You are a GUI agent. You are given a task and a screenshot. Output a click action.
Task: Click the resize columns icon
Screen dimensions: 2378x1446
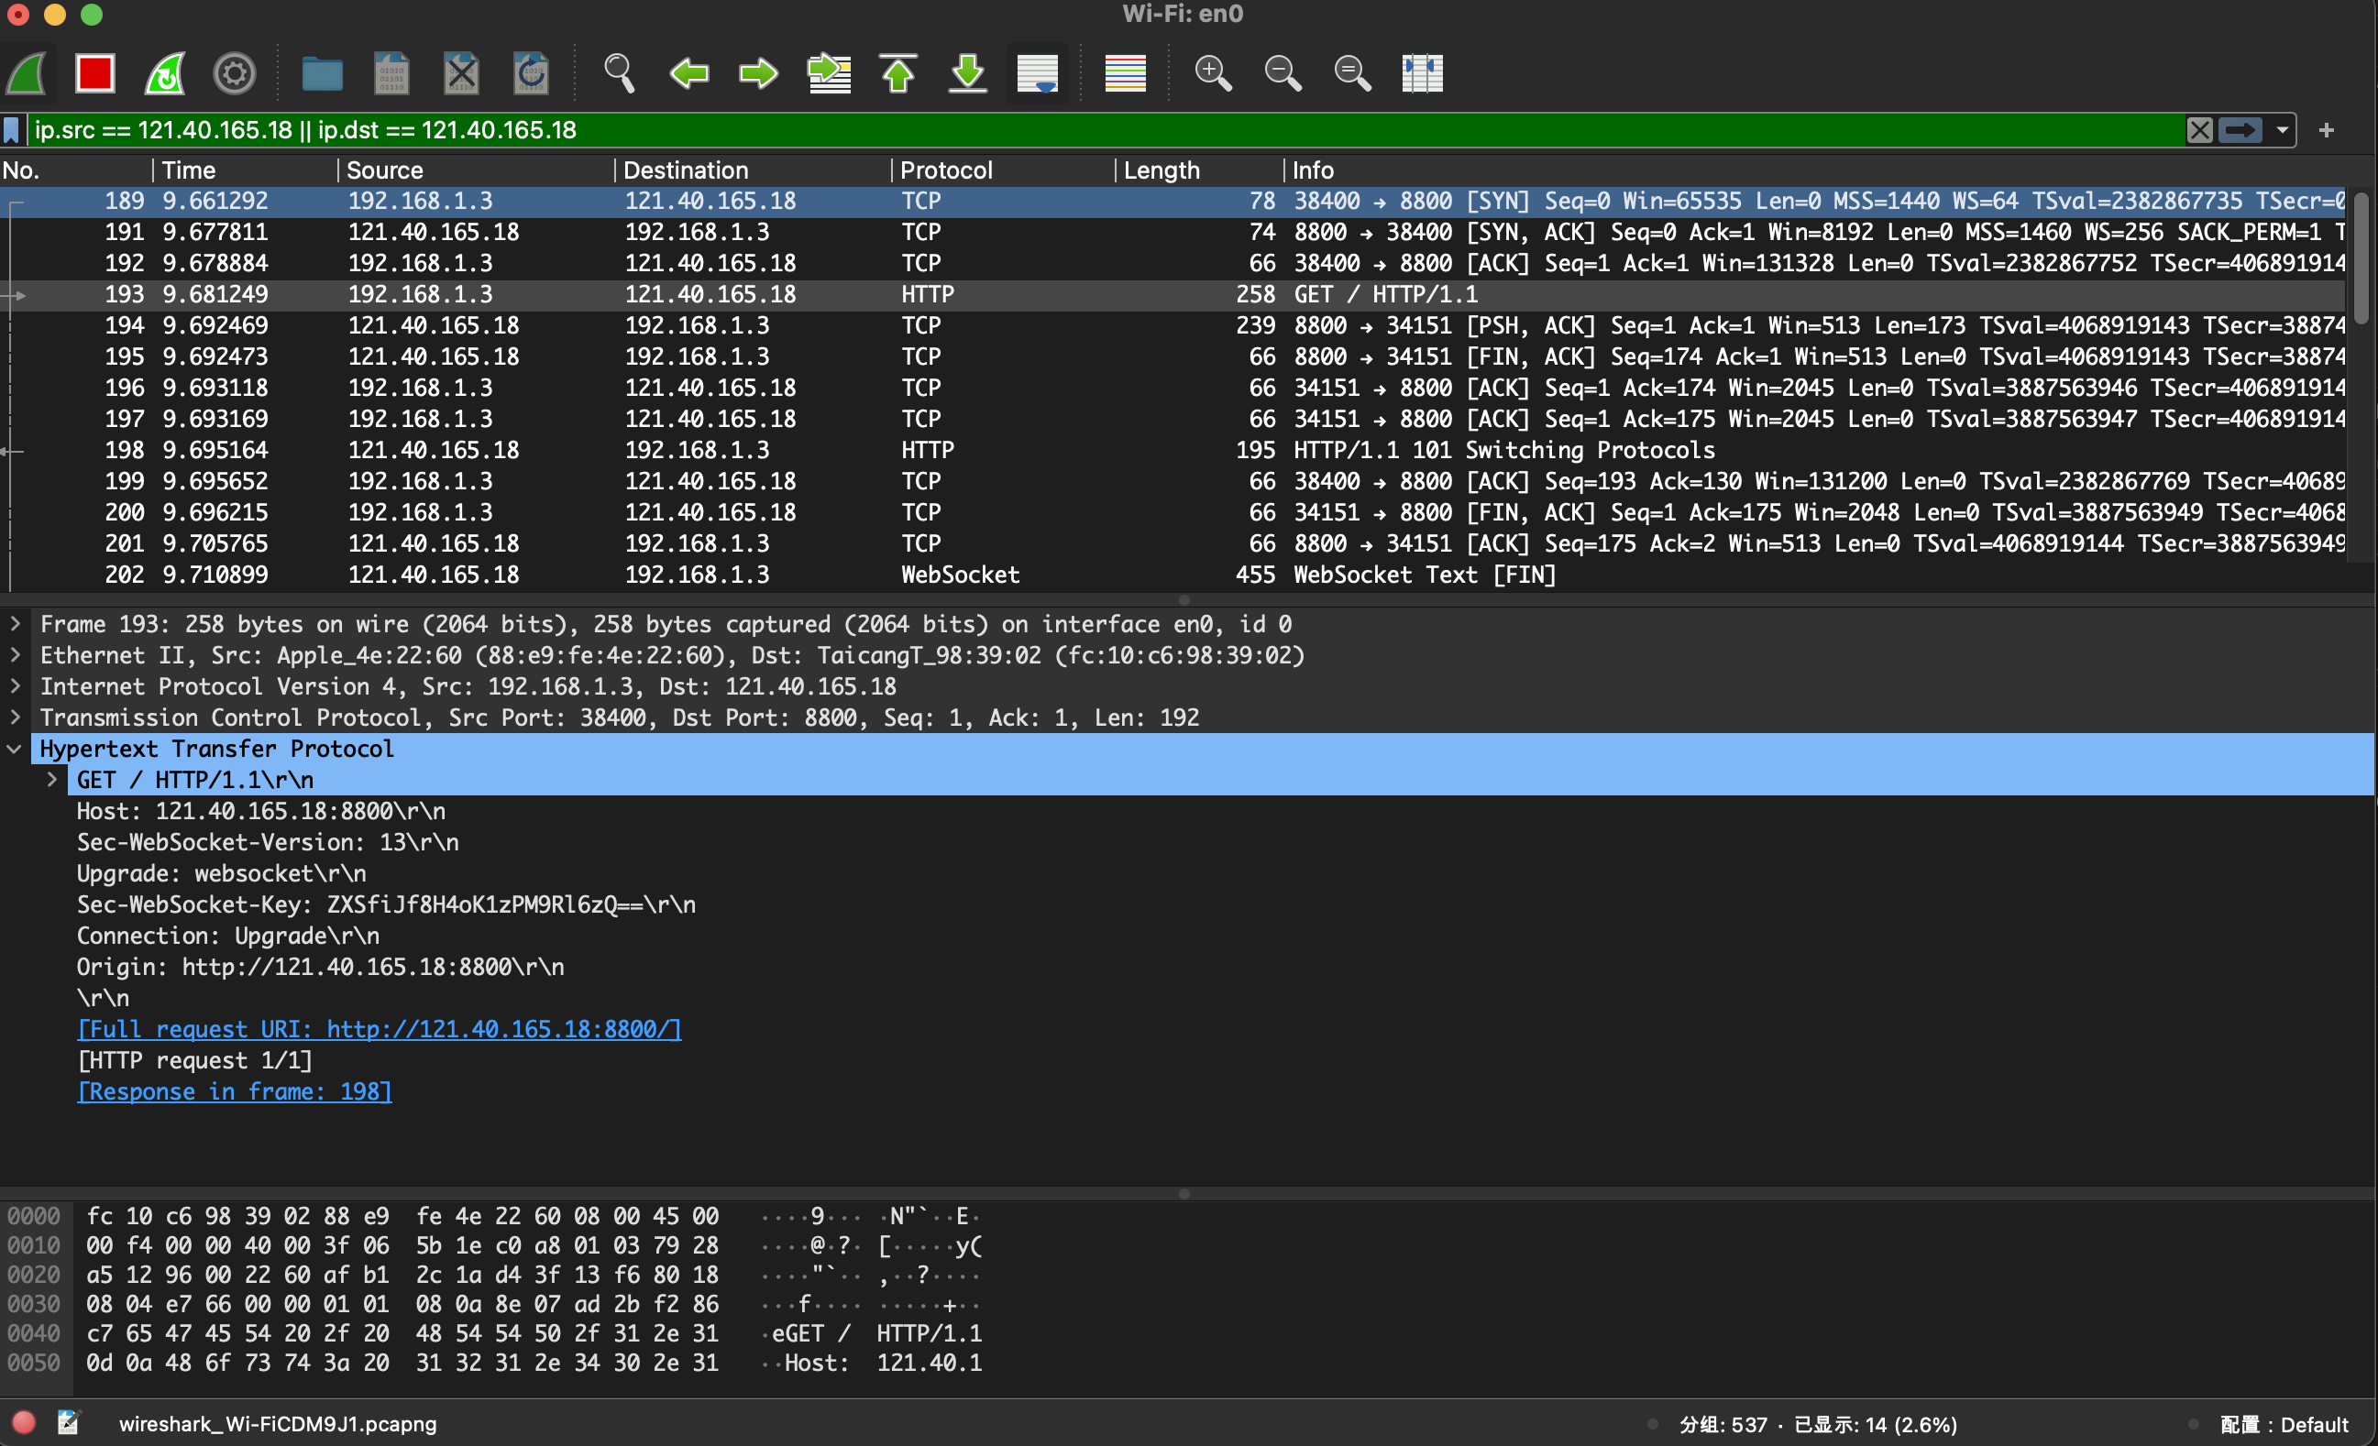1422,73
